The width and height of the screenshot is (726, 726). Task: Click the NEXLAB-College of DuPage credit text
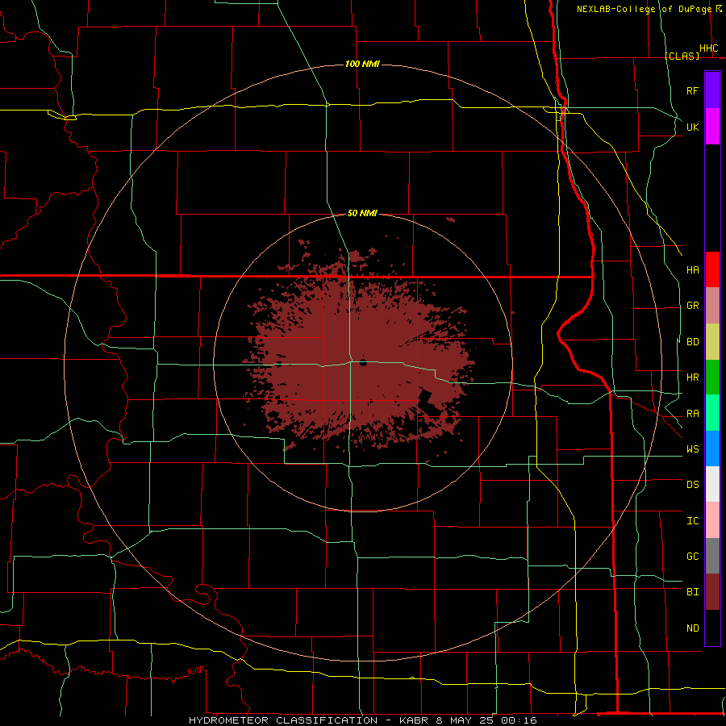pyautogui.click(x=644, y=9)
